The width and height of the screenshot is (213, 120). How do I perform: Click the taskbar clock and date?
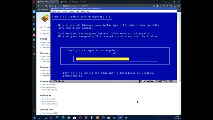coord(177,118)
